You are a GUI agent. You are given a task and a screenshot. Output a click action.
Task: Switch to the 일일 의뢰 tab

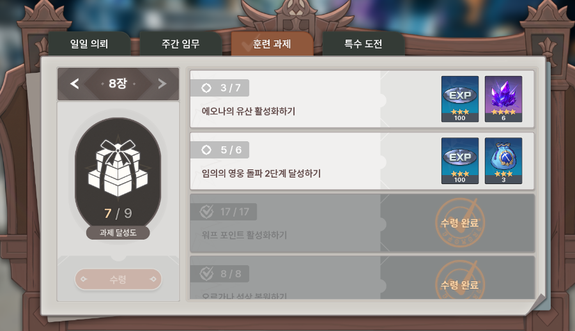89,43
